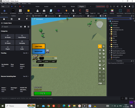Screen dimensions: 135x108
Task: Click the Share icon in top bar
Action: point(117,6)
